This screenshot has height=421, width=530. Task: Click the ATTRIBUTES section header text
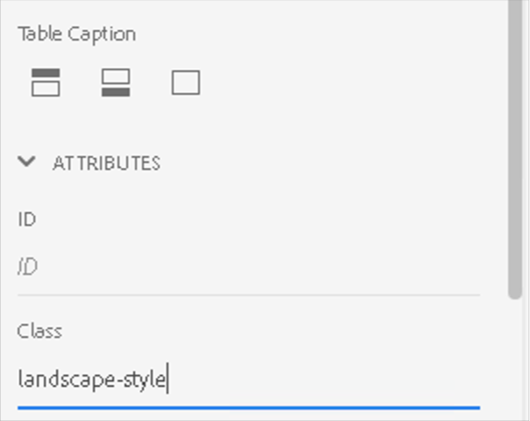tap(106, 163)
